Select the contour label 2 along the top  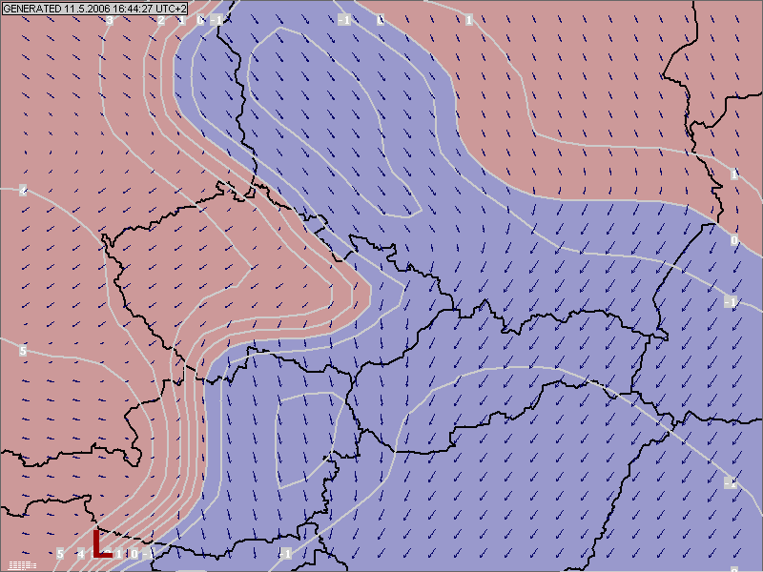(x=161, y=20)
